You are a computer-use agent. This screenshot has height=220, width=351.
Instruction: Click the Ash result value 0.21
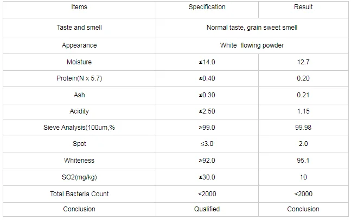click(x=303, y=95)
